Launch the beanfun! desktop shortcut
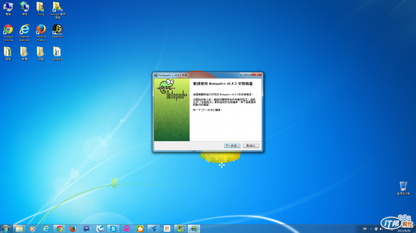Viewport: 416px width, 233px height. [57, 31]
